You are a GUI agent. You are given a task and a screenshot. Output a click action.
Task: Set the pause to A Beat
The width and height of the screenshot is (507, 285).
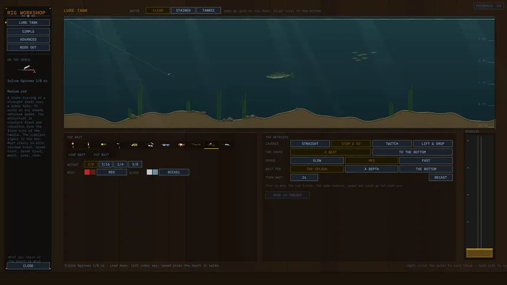click(331, 152)
